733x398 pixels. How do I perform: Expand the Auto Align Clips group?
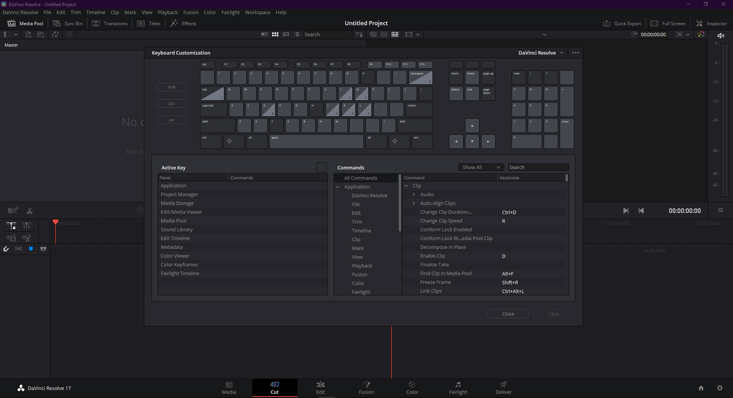(414, 203)
